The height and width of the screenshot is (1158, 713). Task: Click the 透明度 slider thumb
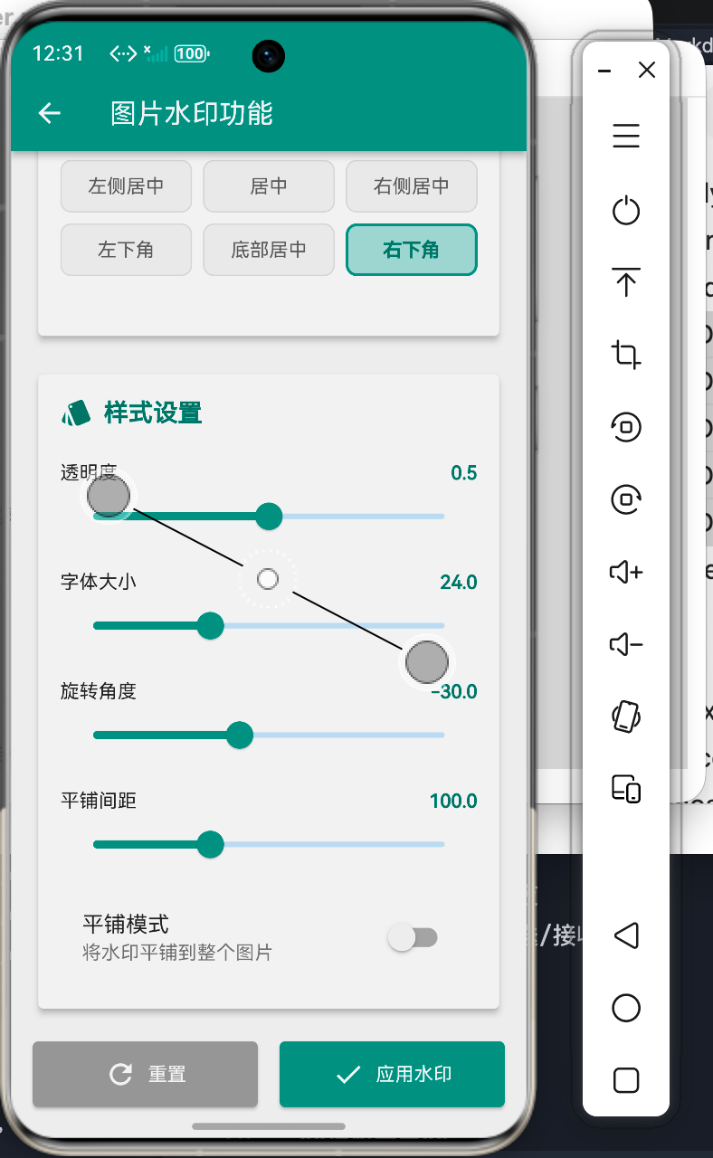point(269,517)
